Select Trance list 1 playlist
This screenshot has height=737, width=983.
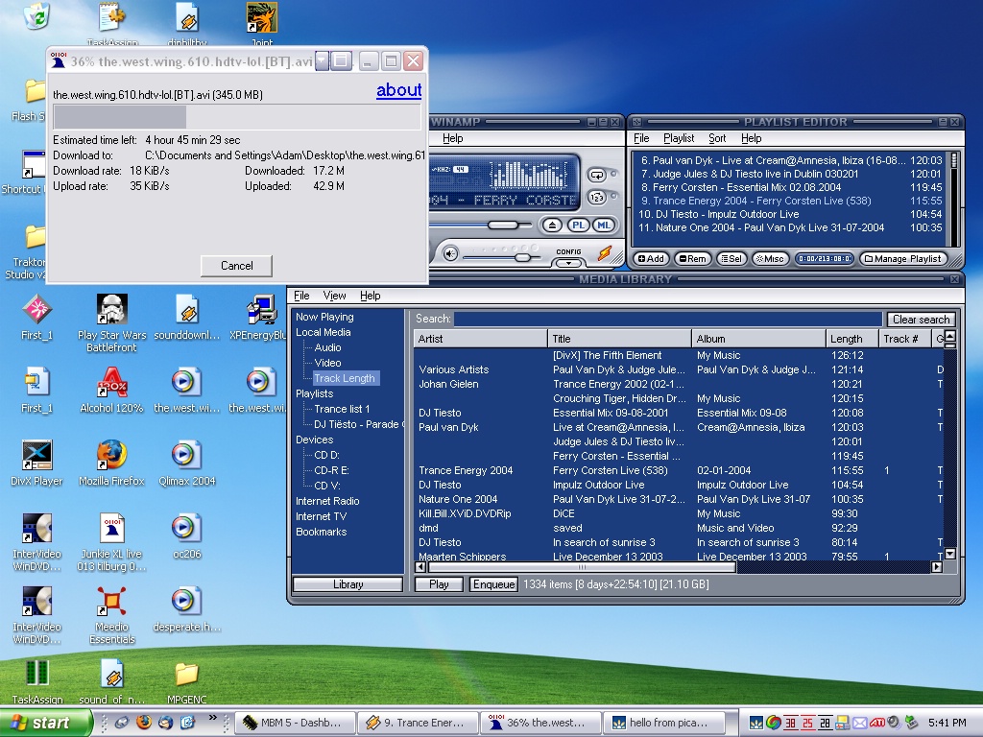pos(342,409)
